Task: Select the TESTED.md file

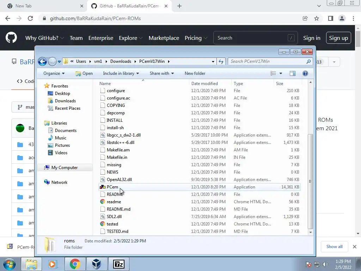Action: [117, 231]
